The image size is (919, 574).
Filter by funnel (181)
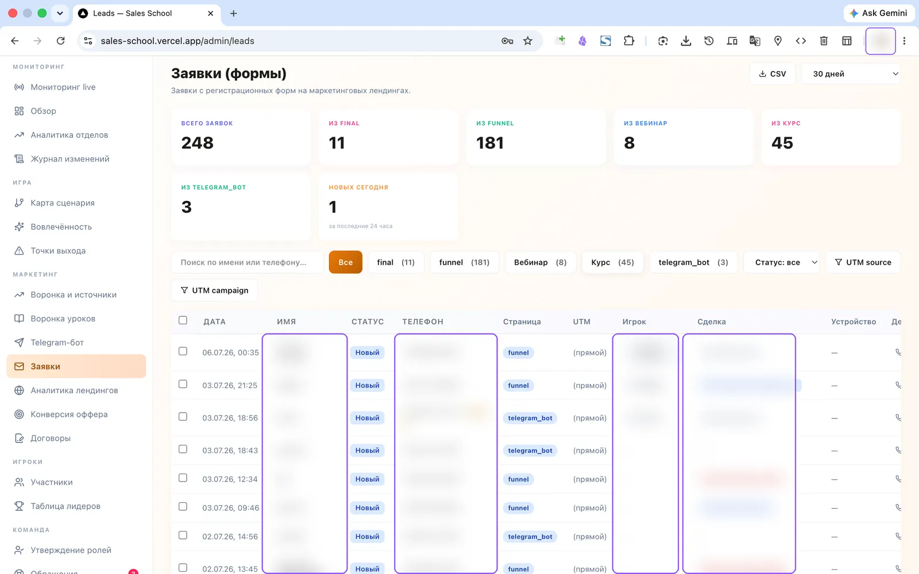(x=464, y=262)
